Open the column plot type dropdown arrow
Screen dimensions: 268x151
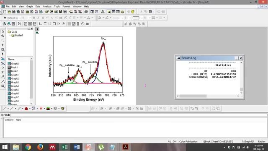point(30,108)
